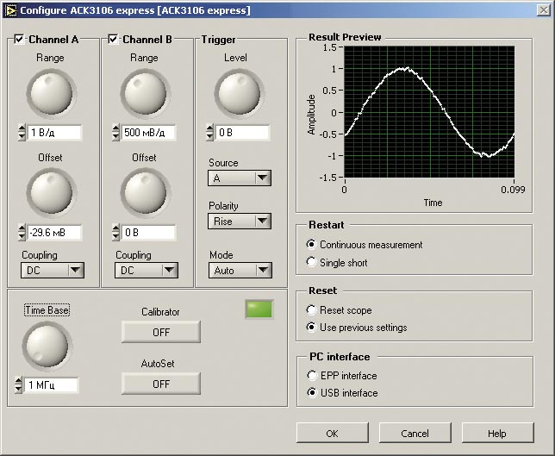The image size is (555, 456).
Task: Click the Time Base knob
Action: [47, 344]
